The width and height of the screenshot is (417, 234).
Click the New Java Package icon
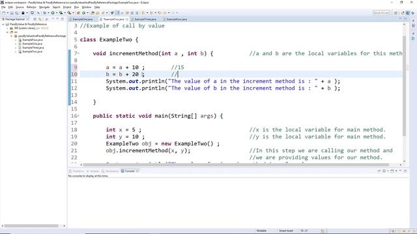pyautogui.click(x=78, y=13)
